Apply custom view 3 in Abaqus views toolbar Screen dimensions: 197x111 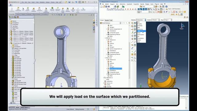tap(130, 9)
